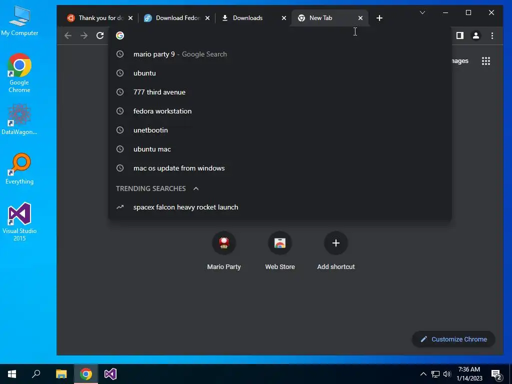Select the New Tab tab
The height and width of the screenshot is (384, 512).
[330, 18]
